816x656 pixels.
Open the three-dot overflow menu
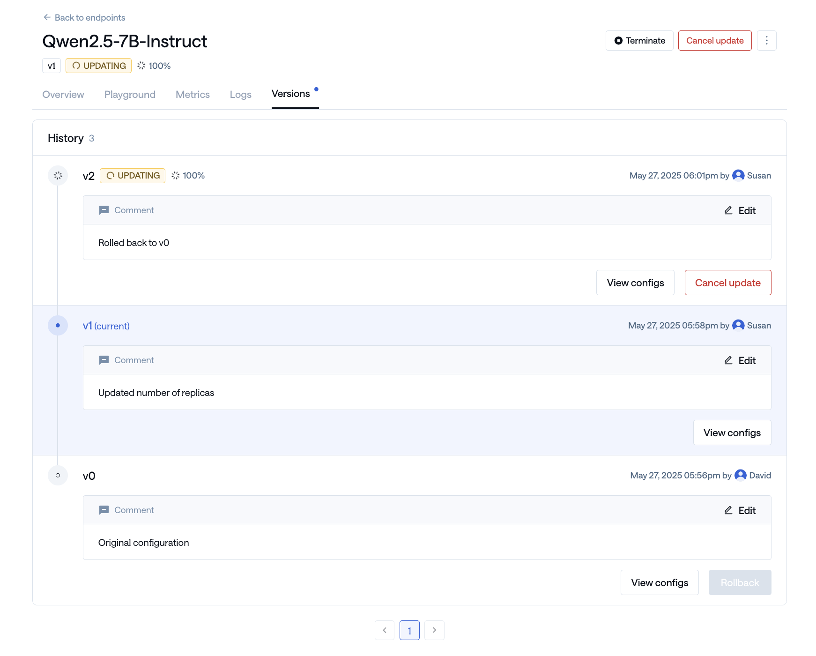(x=767, y=40)
